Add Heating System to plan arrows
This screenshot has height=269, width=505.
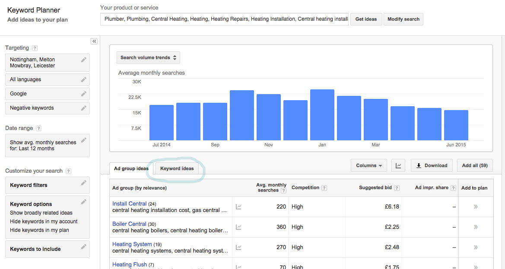[x=476, y=247]
